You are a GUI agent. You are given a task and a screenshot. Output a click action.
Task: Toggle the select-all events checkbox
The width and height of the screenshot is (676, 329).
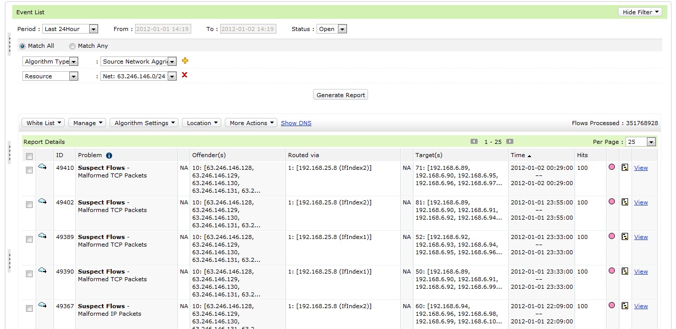click(x=29, y=156)
